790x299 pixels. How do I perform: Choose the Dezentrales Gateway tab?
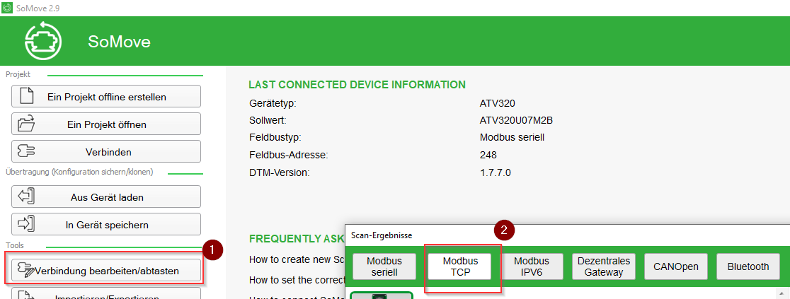click(x=604, y=266)
